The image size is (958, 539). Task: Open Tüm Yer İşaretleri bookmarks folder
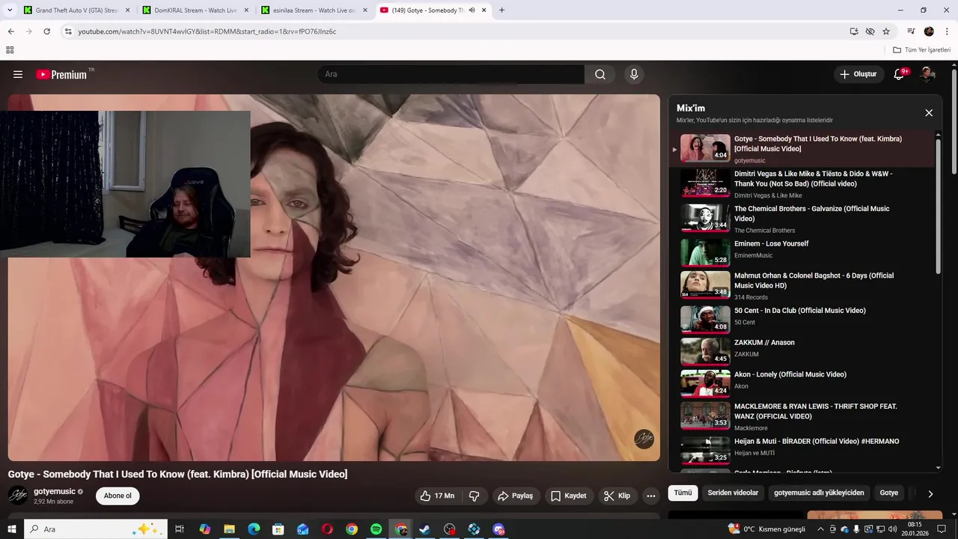[x=922, y=50]
